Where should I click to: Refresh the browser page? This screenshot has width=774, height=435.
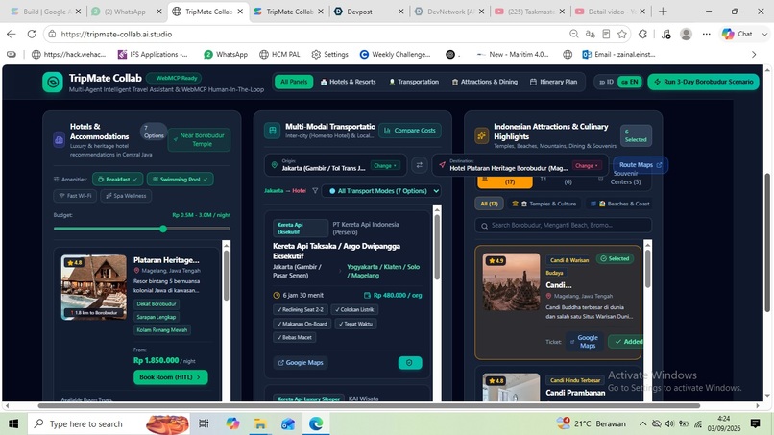32,34
